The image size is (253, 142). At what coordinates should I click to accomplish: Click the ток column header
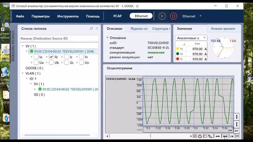click(197, 44)
